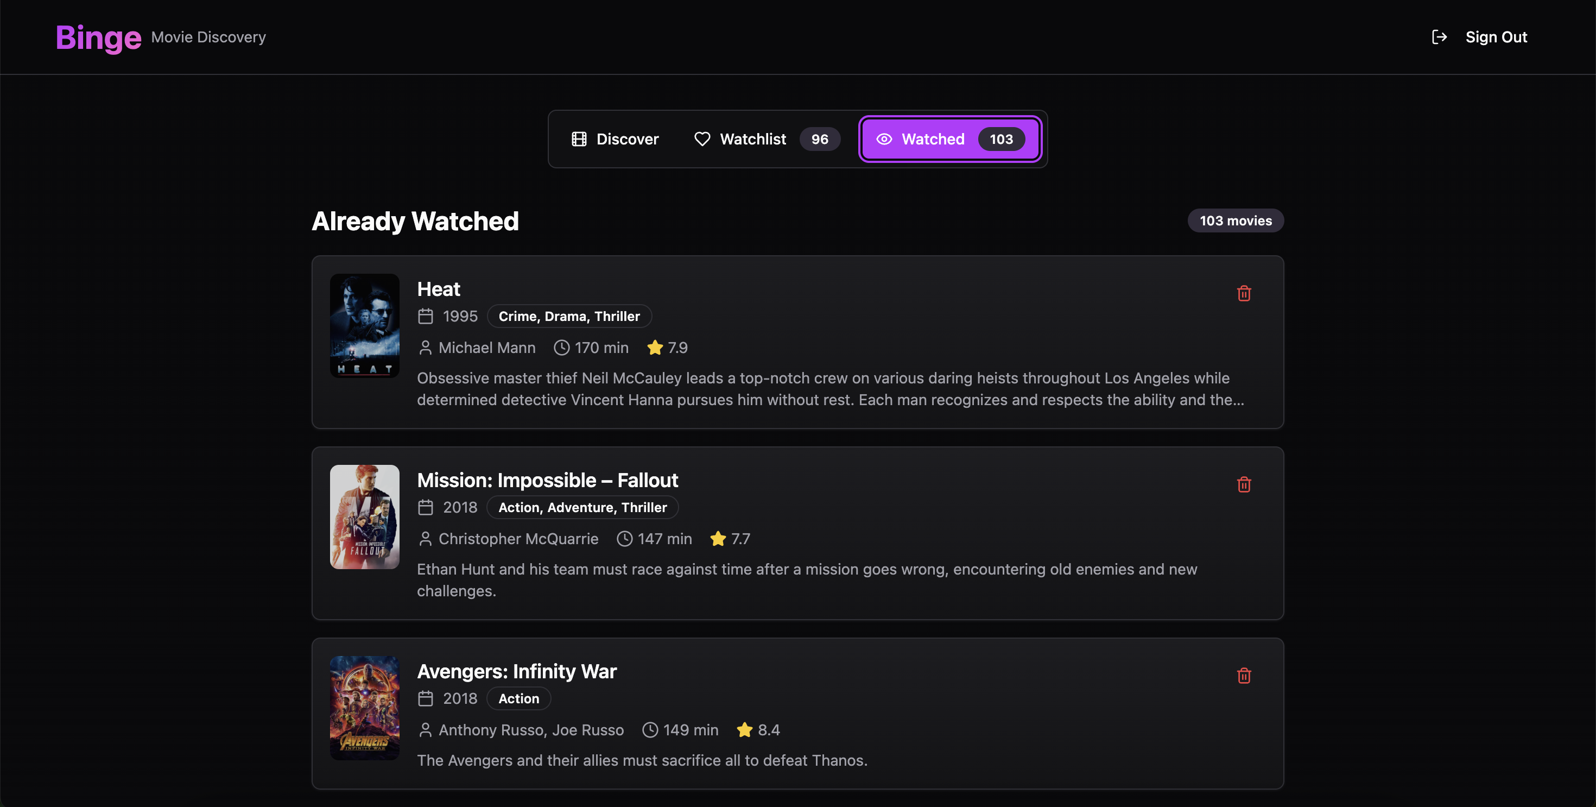Click the Crime, Drama, Thriller genre tag
1596x807 pixels.
pos(569,316)
